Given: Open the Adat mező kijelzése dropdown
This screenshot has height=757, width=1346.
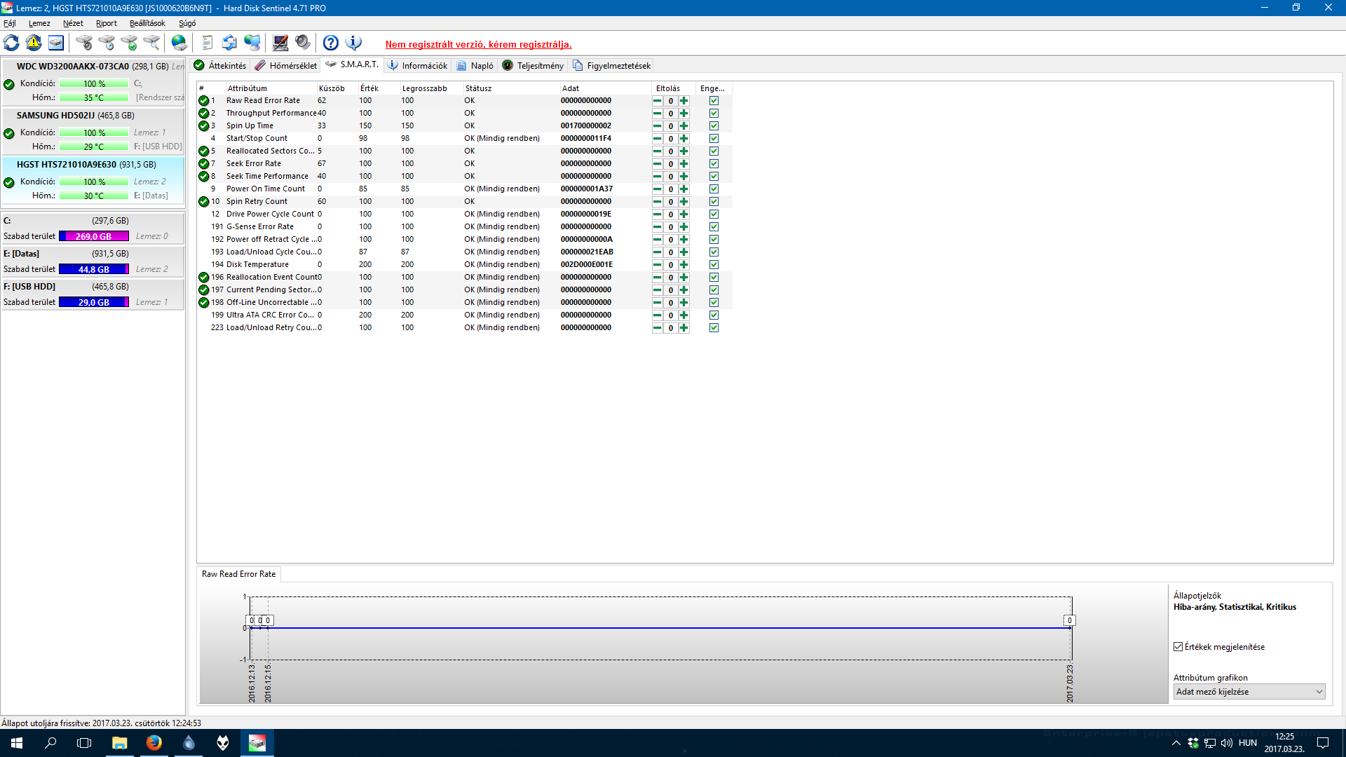Looking at the screenshot, I should pyautogui.click(x=1249, y=692).
